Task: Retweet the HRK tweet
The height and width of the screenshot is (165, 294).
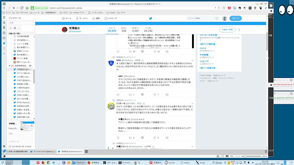Action: point(130,95)
